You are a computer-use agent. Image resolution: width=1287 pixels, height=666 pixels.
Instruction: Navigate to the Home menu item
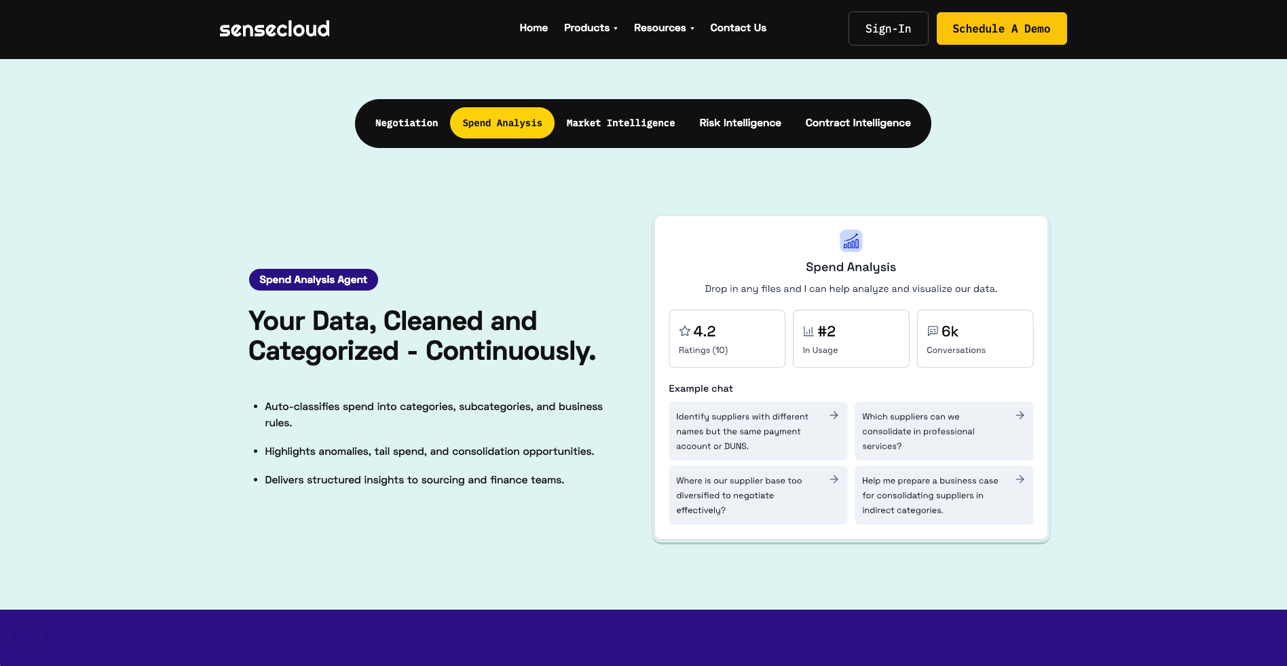534,28
